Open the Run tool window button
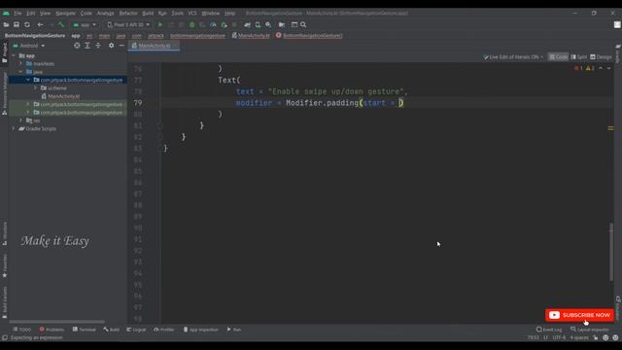 (x=234, y=330)
